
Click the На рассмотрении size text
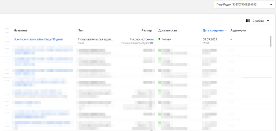142,39
